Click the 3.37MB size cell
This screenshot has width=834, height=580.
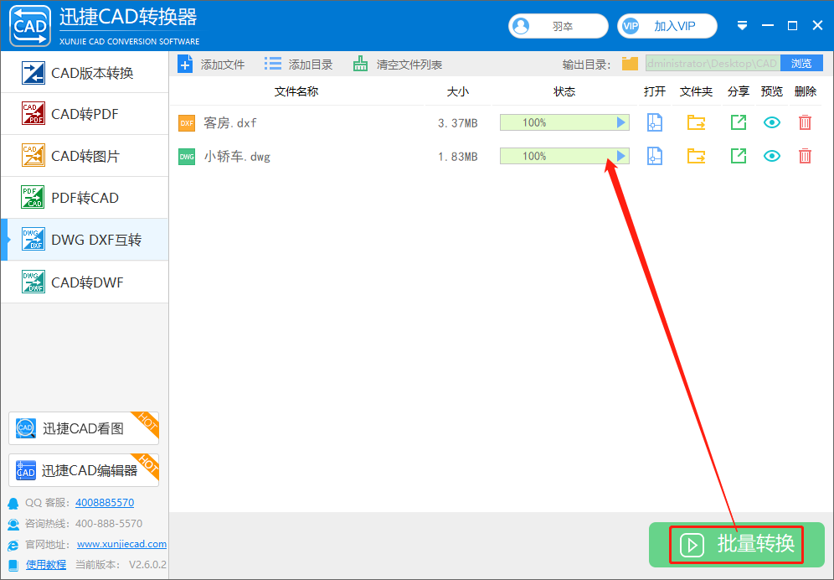coord(458,123)
